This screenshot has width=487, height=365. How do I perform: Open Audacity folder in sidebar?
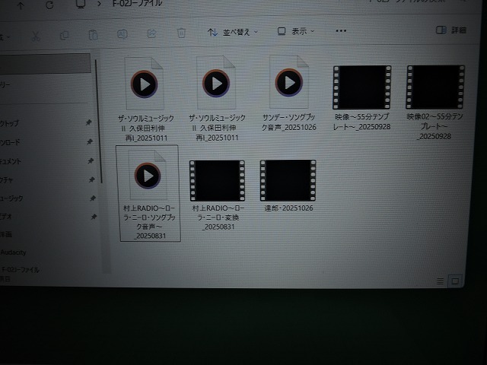click(x=13, y=252)
